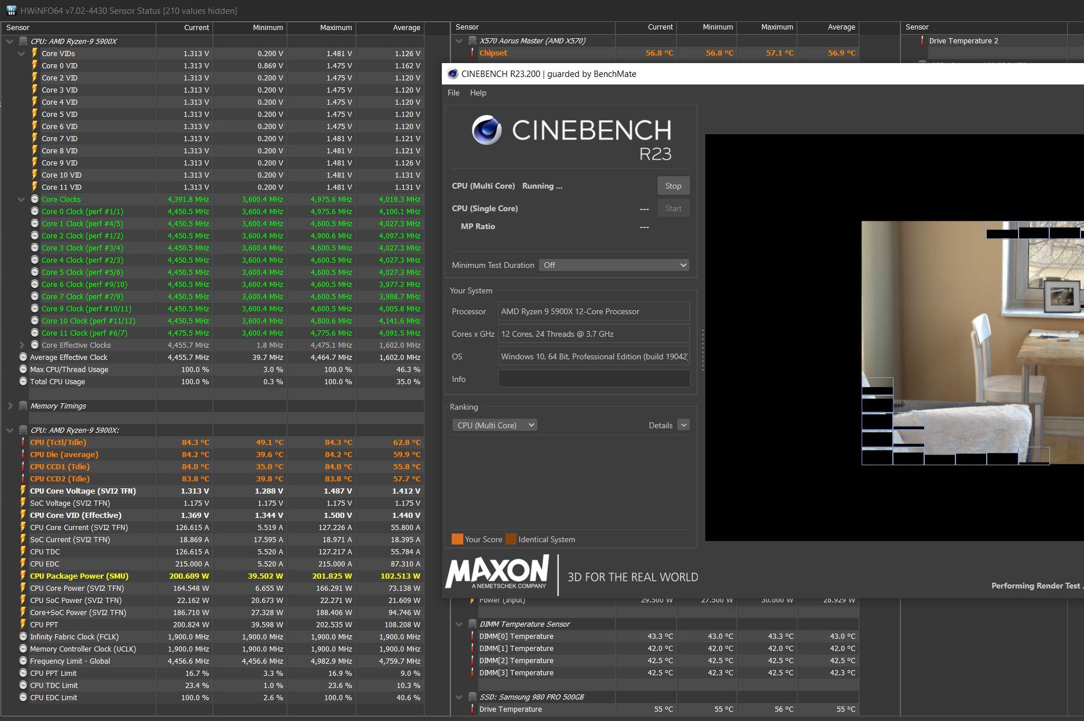Collapse the Core Clocks tree node
The image size is (1084, 721).
click(22, 199)
